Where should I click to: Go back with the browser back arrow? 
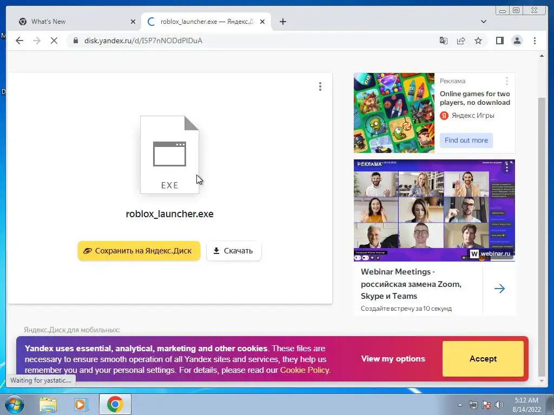19,41
